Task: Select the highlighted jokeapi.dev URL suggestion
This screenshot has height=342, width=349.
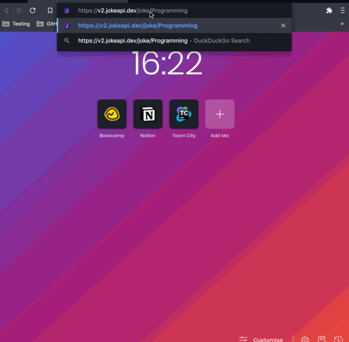Action: (x=174, y=25)
